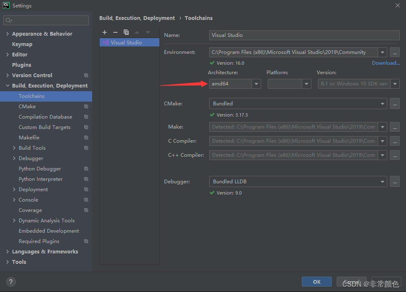
Task: Expand Version Control section
Action: click(7, 75)
